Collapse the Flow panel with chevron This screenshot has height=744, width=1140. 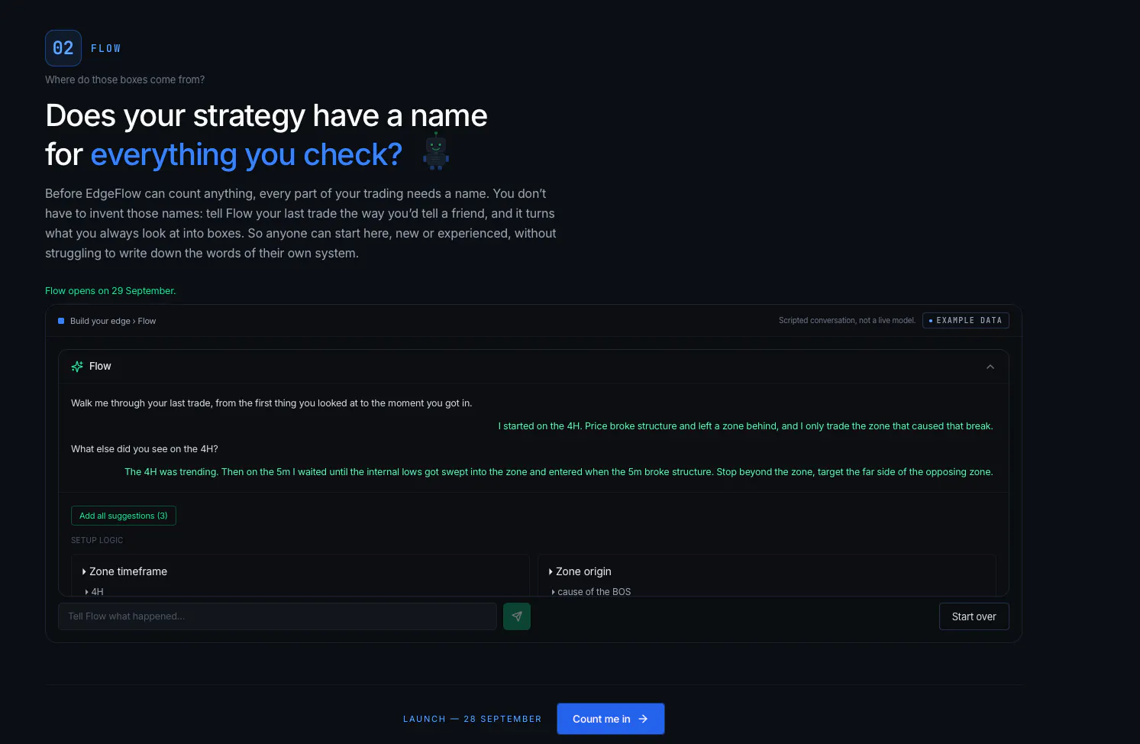[990, 367]
